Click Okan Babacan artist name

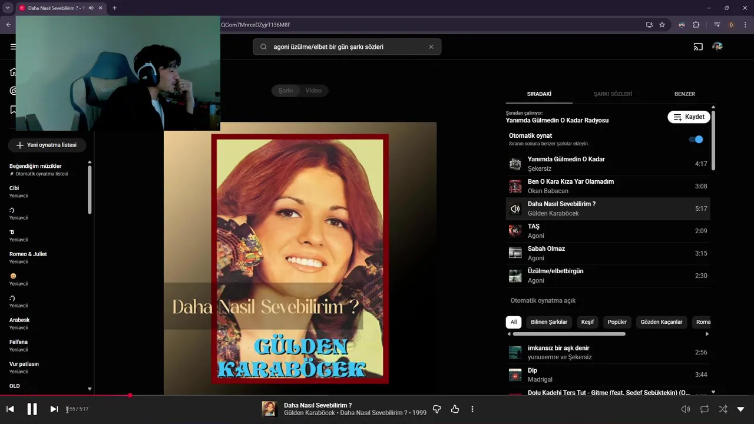click(x=548, y=191)
